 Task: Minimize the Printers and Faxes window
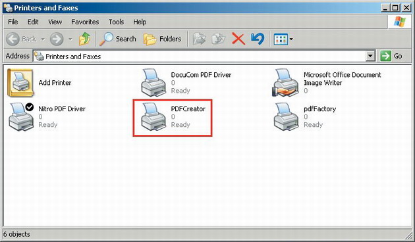pos(385,8)
